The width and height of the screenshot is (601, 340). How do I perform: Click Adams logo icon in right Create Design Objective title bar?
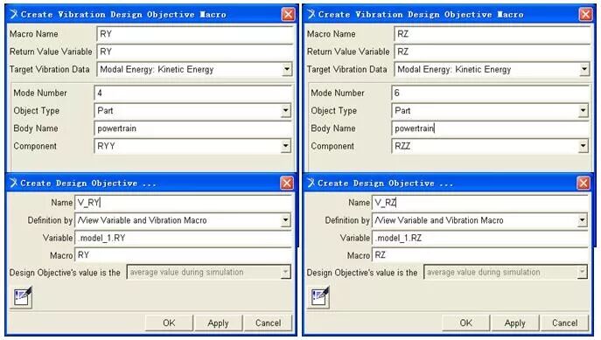311,183
